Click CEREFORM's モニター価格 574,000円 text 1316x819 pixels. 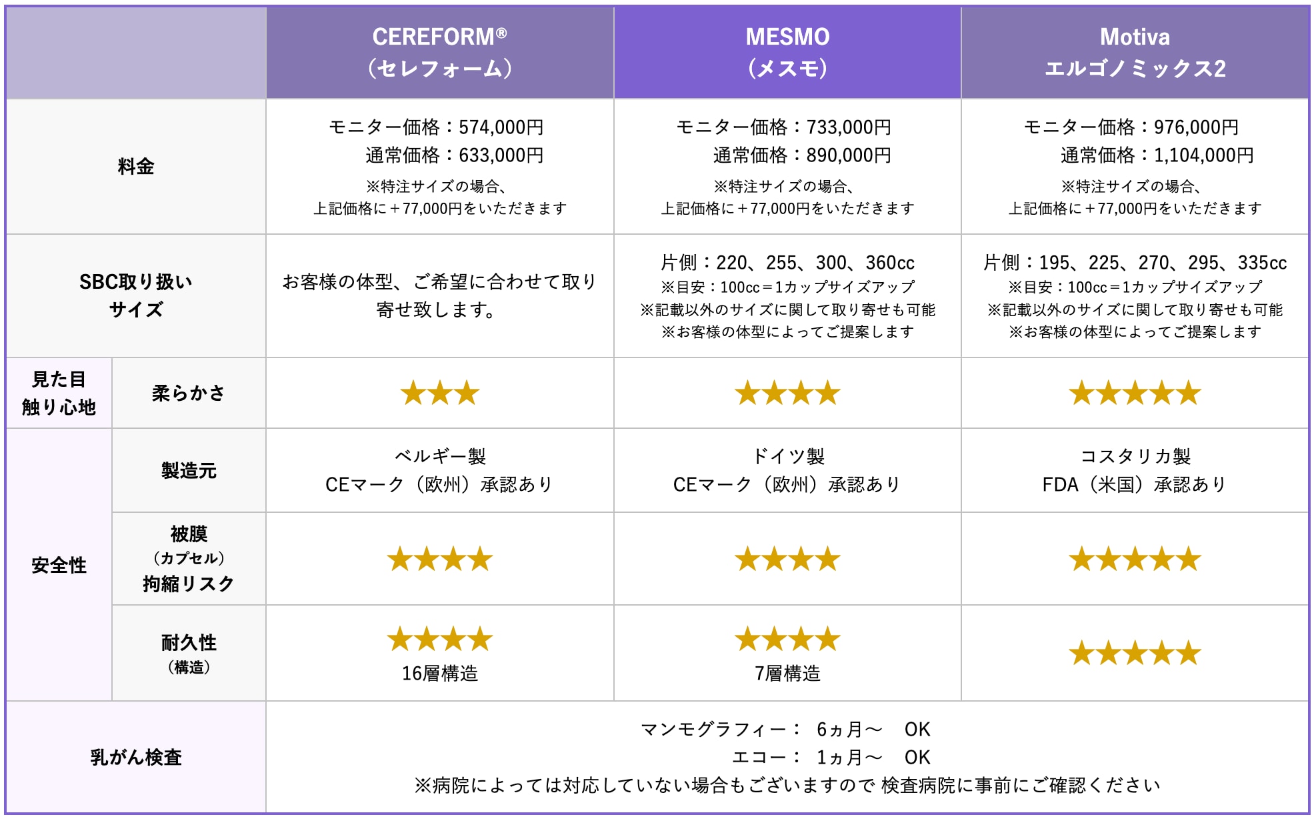coord(437,127)
